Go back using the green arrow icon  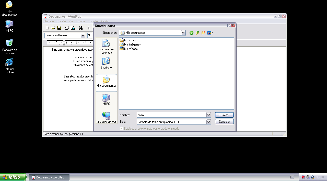click(x=191, y=33)
